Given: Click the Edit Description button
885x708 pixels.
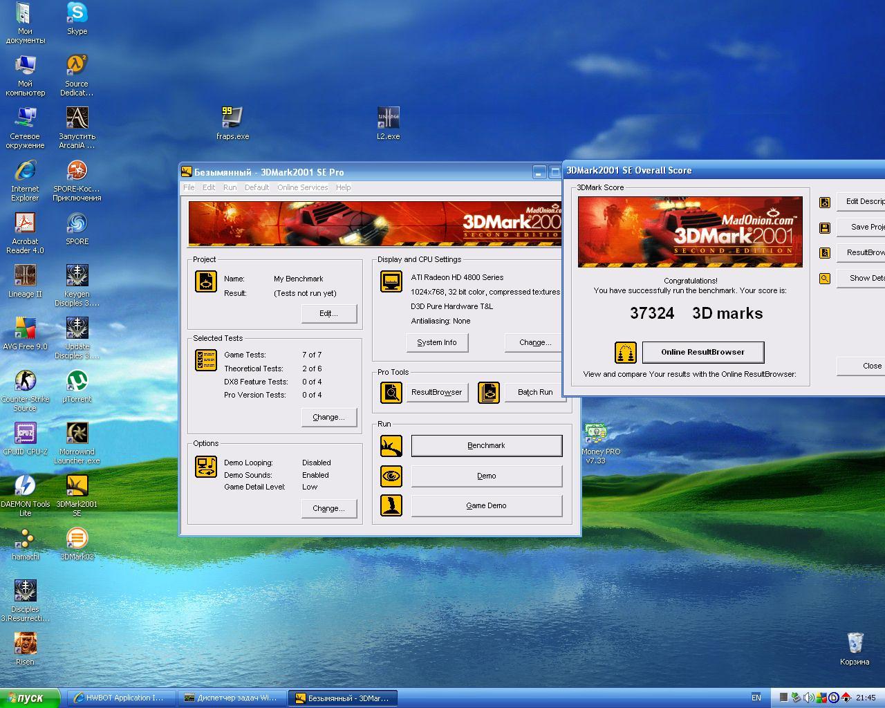Looking at the screenshot, I should [861, 201].
